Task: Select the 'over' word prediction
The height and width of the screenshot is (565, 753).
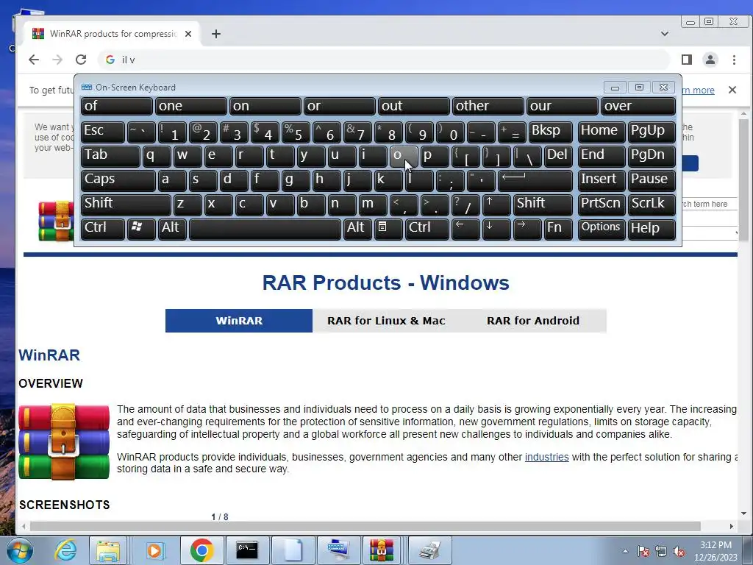Action: click(x=638, y=106)
